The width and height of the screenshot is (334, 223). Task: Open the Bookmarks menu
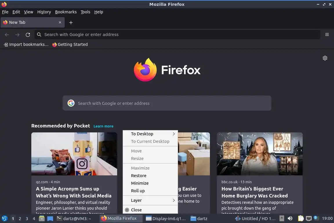66,12
